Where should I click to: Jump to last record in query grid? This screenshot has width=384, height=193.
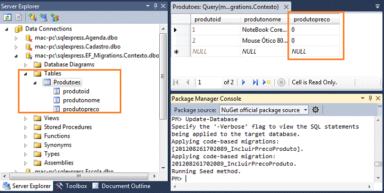click(255, 82)
